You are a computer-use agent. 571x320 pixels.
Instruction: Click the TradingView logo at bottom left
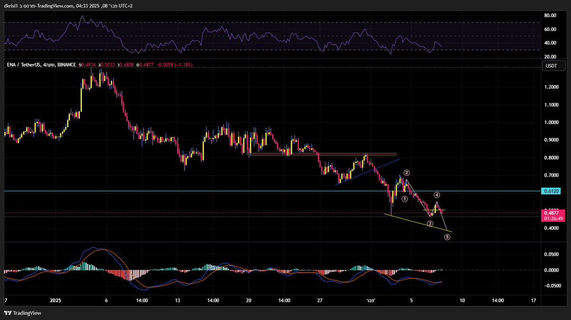[21, 313]
